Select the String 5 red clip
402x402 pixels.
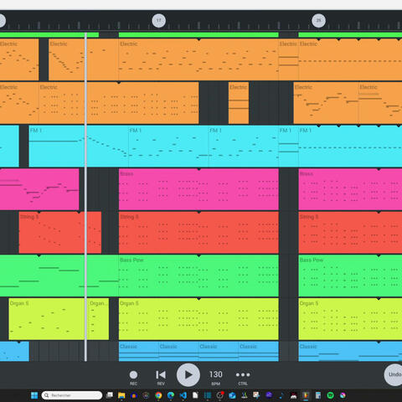click(x=198, y=232)
